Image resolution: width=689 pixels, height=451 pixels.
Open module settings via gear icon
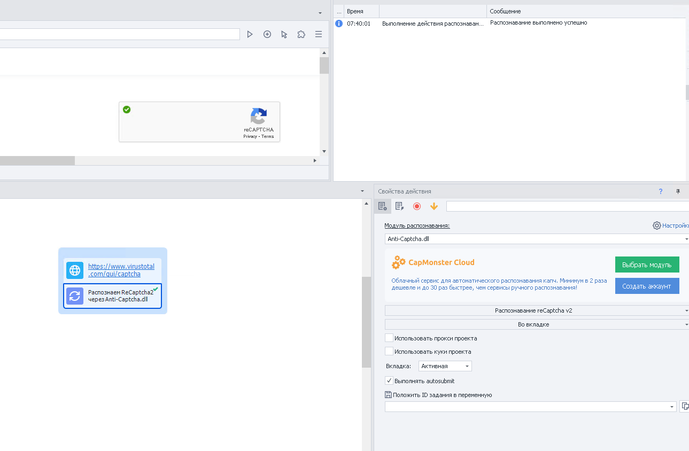pos(657,226)
